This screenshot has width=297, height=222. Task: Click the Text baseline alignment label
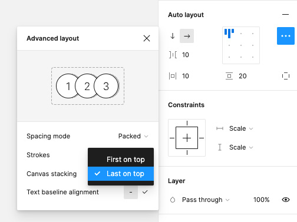pos(62,192)
